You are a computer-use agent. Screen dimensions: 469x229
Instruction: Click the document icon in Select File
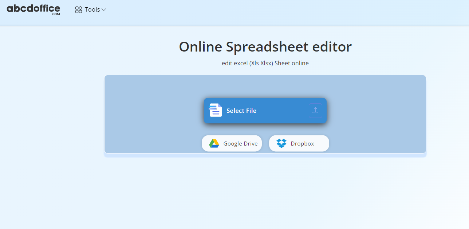[215, 110]
